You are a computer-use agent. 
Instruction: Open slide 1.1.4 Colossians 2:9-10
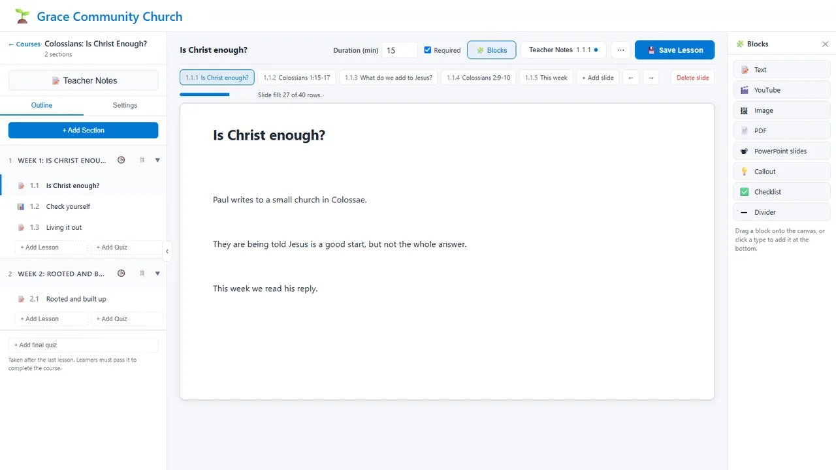coord(479,78)
